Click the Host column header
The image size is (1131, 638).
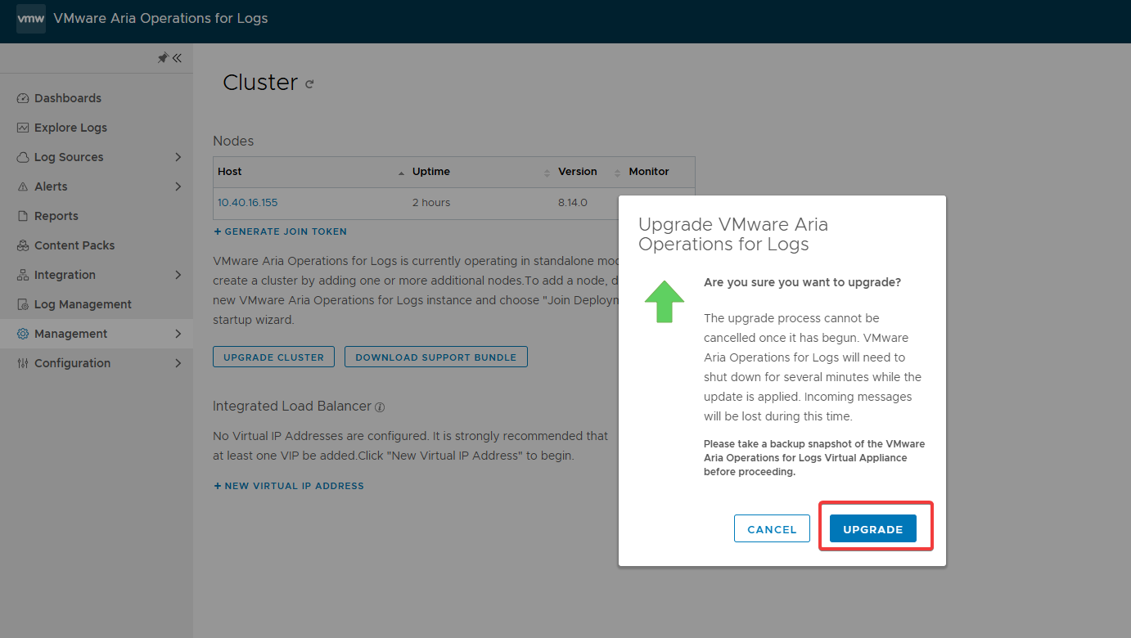click(x=230, y=172)
